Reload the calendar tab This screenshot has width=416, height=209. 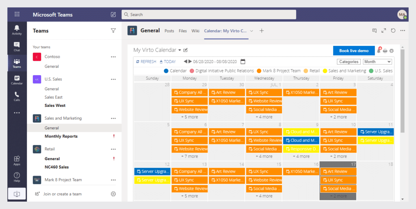click(393, 30)
